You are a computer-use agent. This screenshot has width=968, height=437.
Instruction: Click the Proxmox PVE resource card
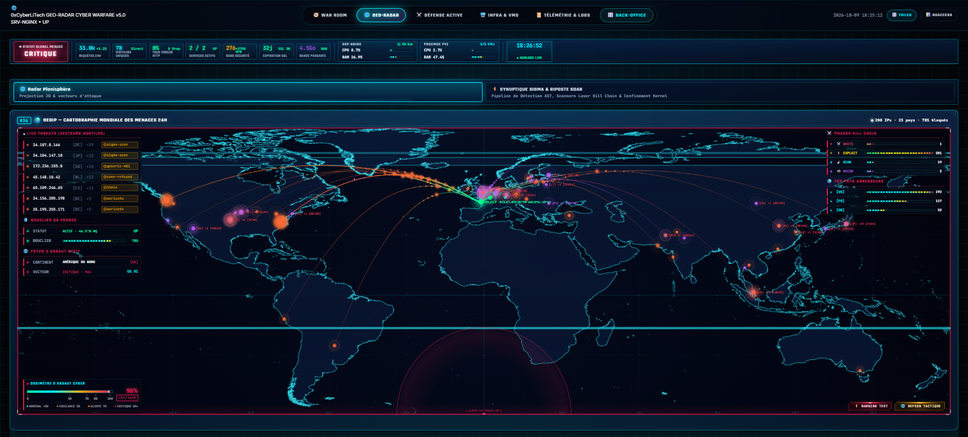coord(459,51)
